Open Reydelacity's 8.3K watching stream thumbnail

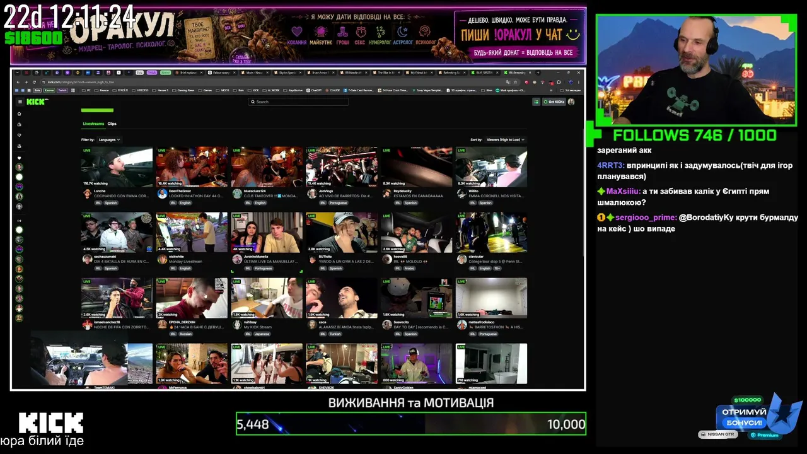coord(416,167)
